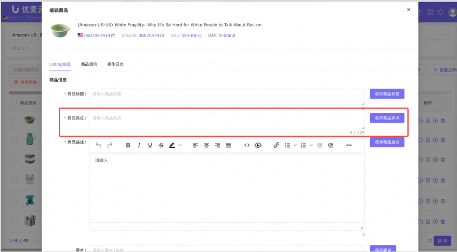This screenshot has width=457, height=252.
Task: Check the gray item product row
Action: [14, 180]
